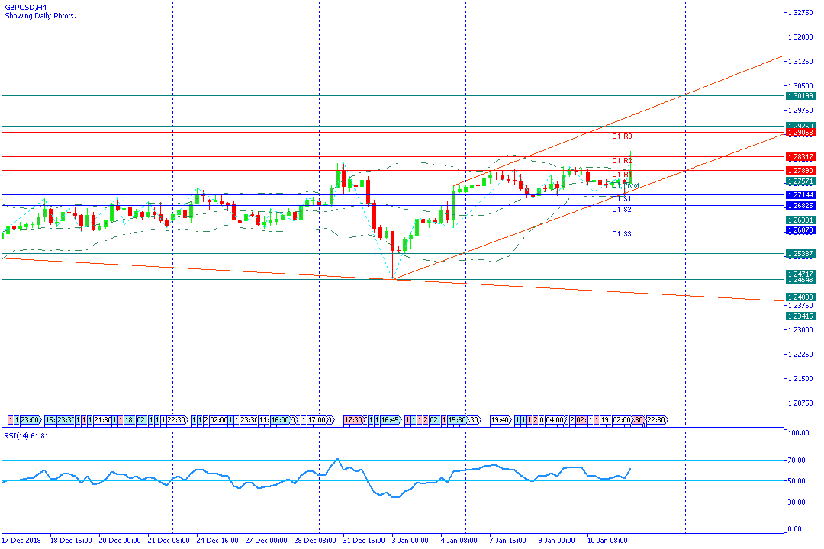The height and width of the screenshot is (549, 824).
Task: Click the 1.20750 price axis value
Action: click(x=801, y=403)
